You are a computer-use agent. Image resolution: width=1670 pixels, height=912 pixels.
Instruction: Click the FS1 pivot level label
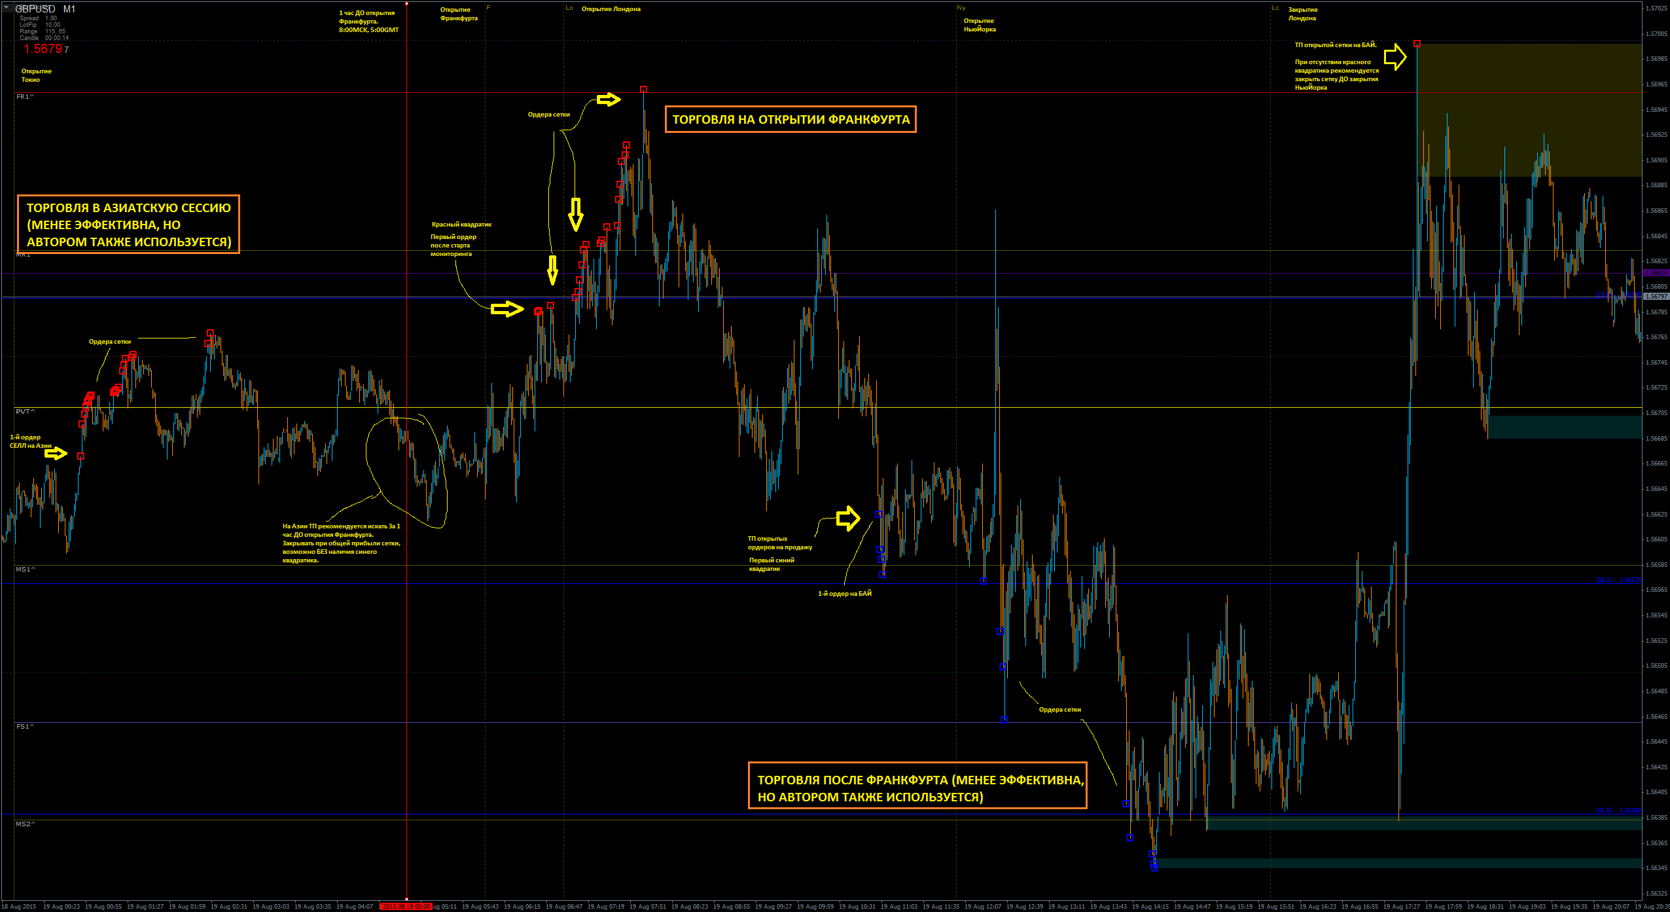pos(25,727)
